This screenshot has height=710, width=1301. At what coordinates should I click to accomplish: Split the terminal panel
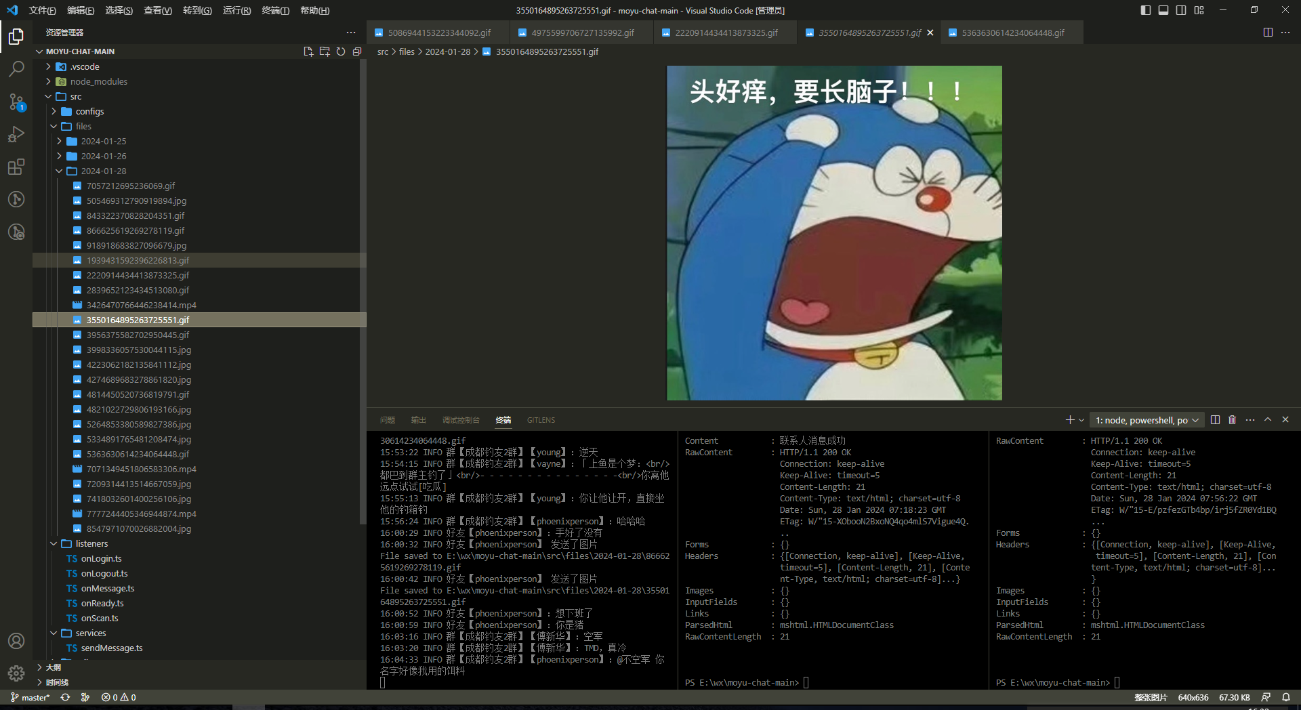(x=1215, y=420)
